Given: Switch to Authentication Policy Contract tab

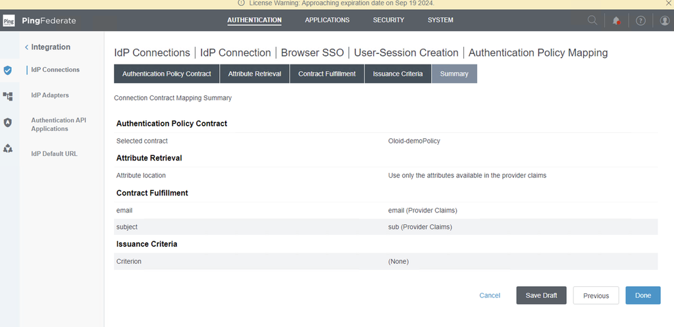Looking at the screenshot, I should (x=167, y=74).
